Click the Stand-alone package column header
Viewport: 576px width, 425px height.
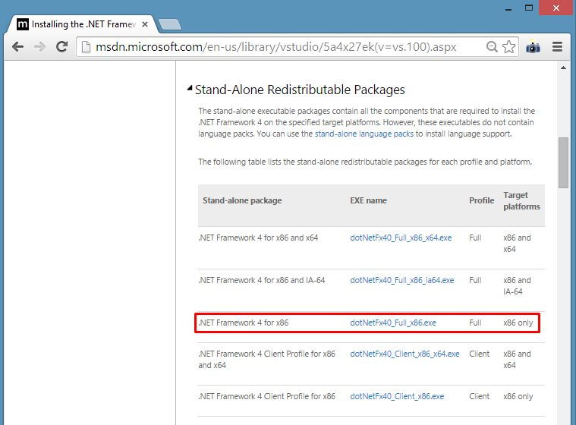[242, 200]
